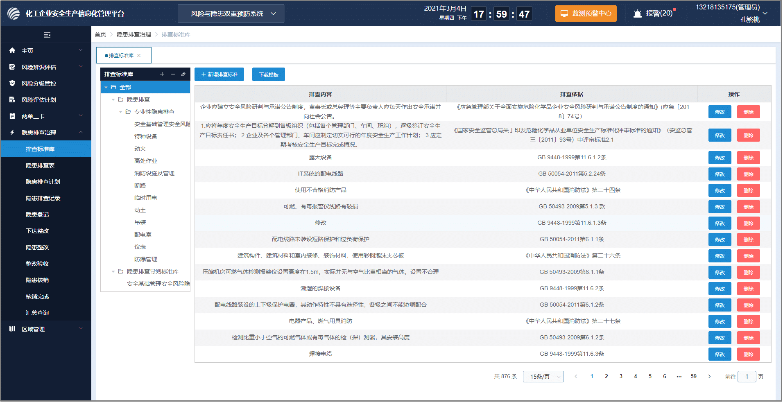
Task: Select the 防爆管理 tree item
Action: (x=146, y=259)
